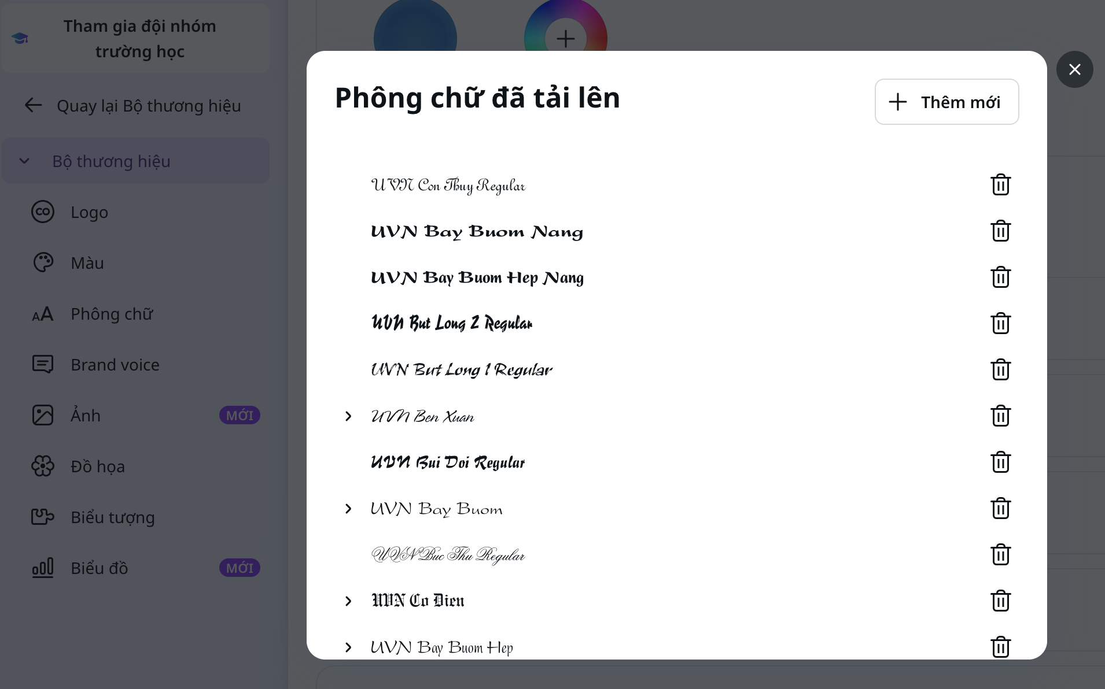Select the Màu (color palette) icon
Viewport: 1105px width, 689px height.
click(x=43, y=262)
